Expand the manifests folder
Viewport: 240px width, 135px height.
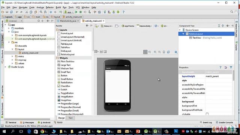point(9,28)
